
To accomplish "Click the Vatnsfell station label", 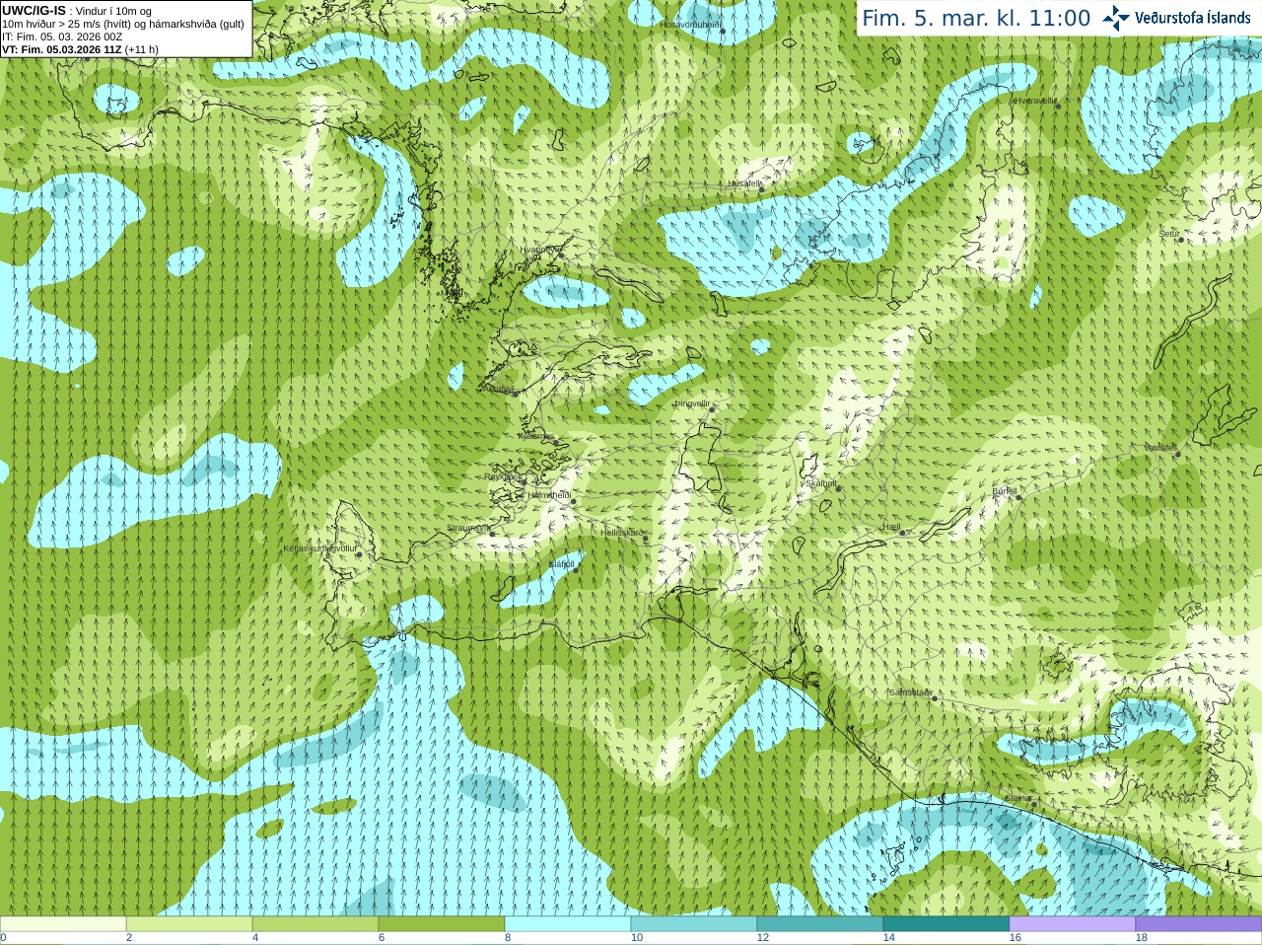I will click(x=1160, y=448).
